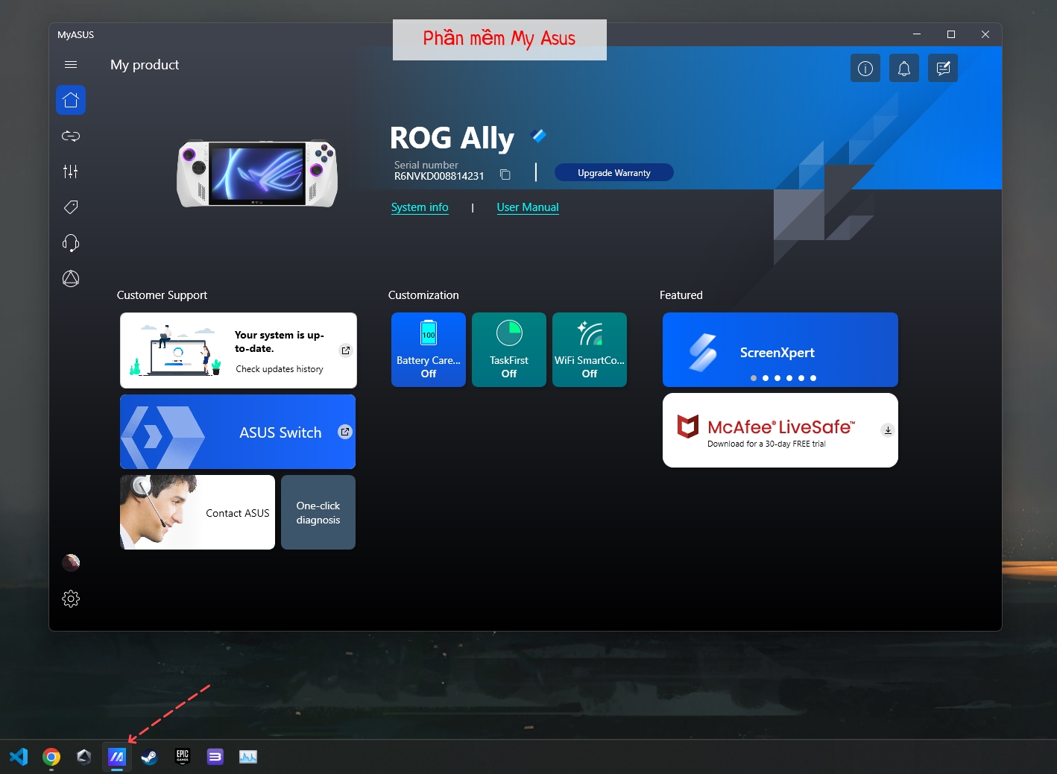Toggle the Battery Care tile

(x=429, y=350)
